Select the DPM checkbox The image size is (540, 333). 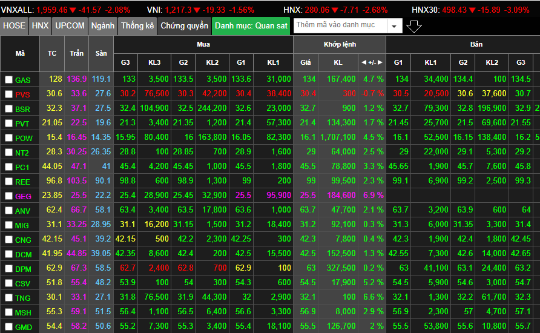tap(8, 269)
